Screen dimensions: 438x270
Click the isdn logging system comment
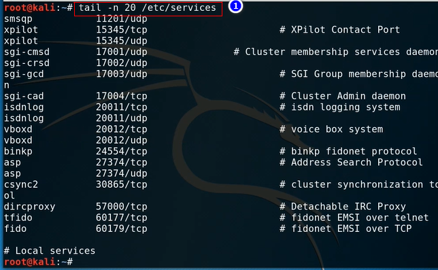[x=340, y=107]
